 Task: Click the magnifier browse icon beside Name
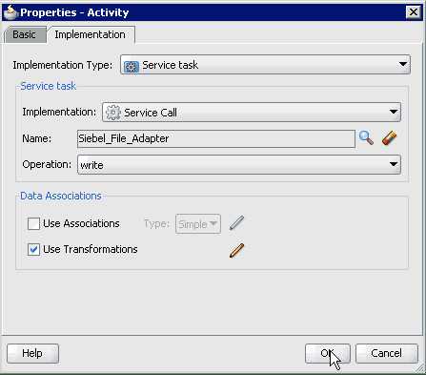tap(366, 138)
